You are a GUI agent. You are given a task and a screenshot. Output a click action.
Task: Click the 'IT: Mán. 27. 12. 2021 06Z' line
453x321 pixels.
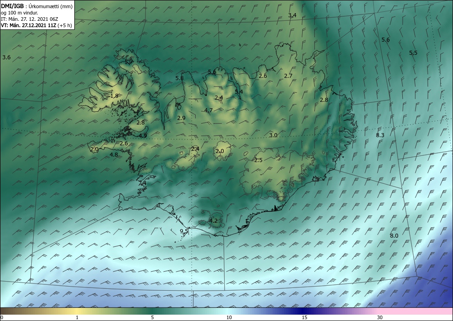point(29,19)
